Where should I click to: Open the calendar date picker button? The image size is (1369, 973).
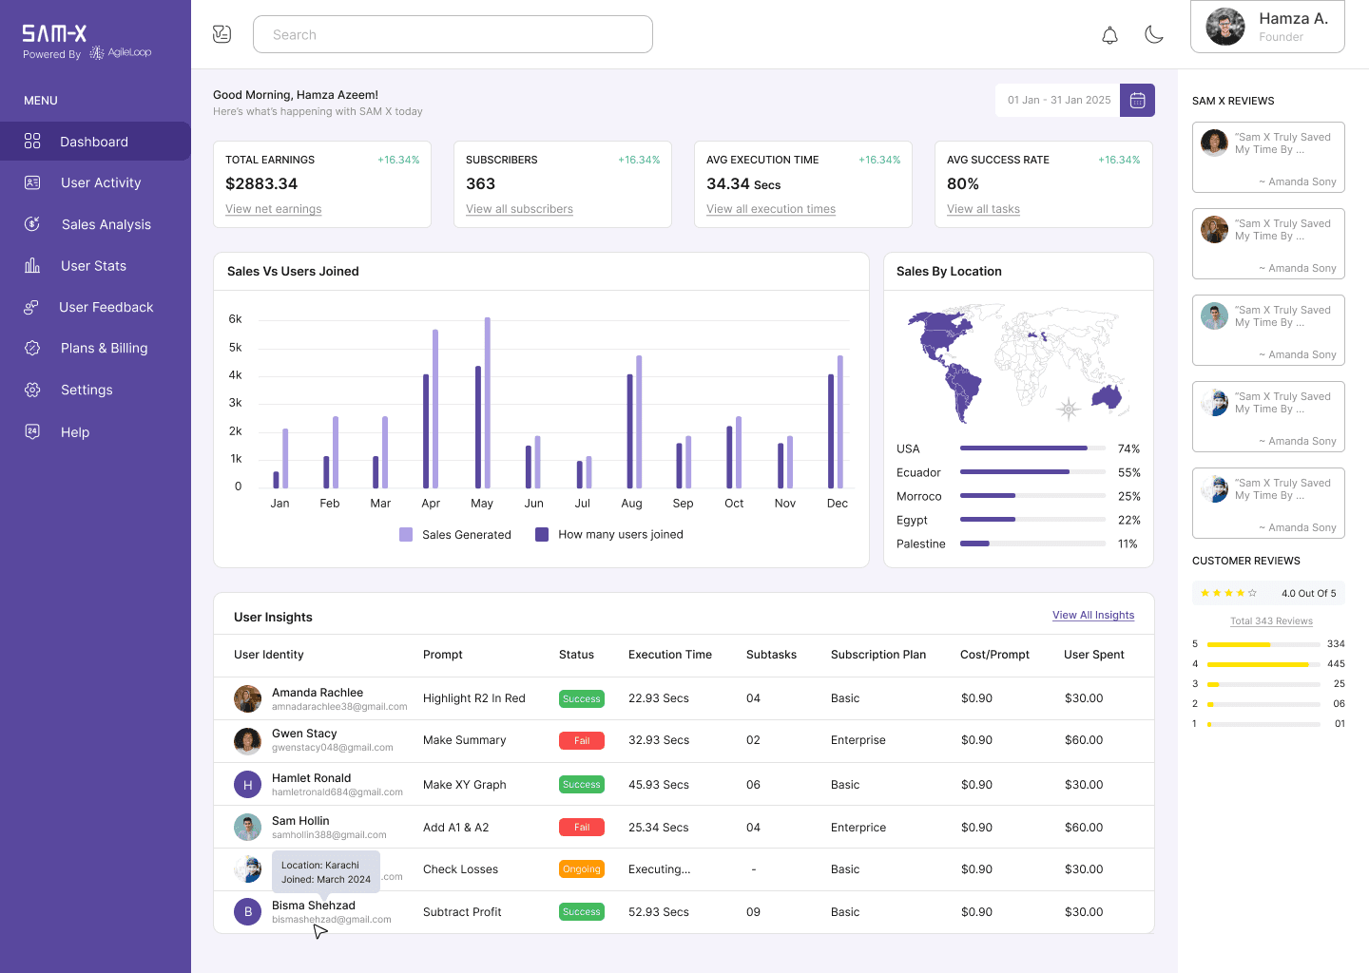point(1137,100)
